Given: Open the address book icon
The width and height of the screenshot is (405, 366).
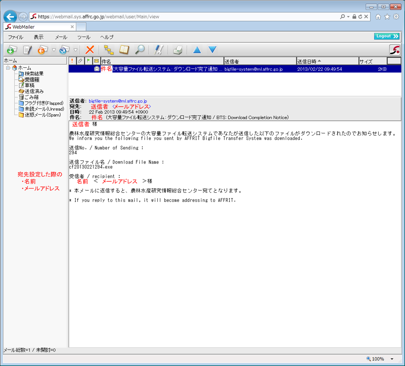Looking at the screenshot, I should click(124, 50).
